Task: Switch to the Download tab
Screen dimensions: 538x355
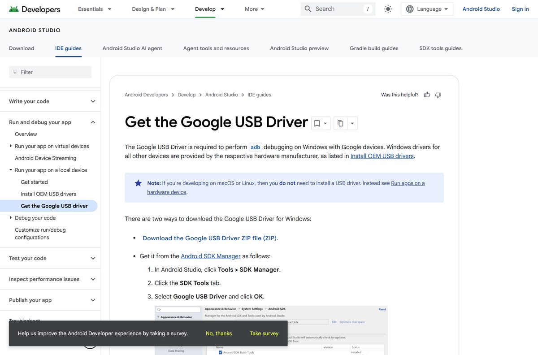Action: [22, 48]
